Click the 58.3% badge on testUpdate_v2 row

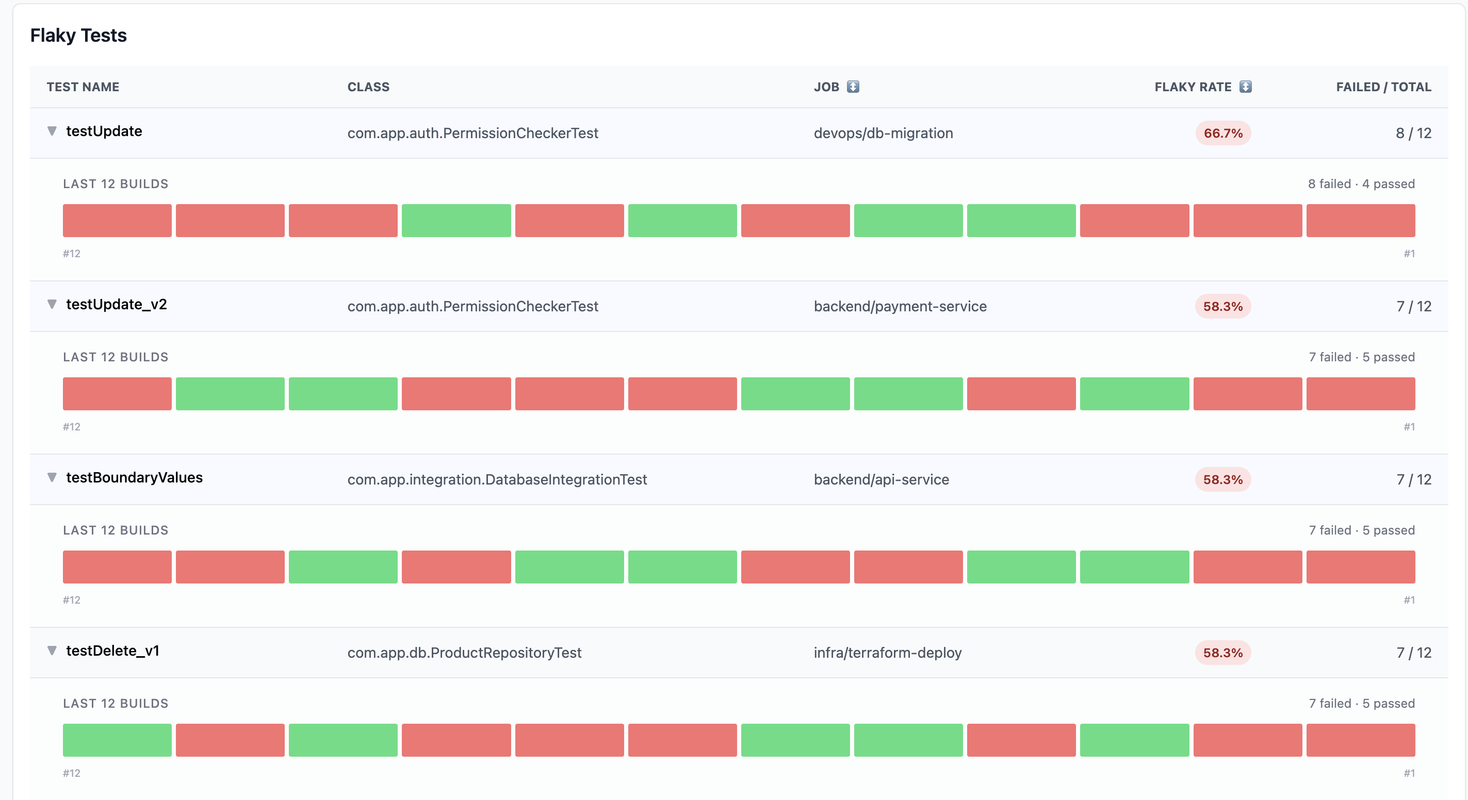point(1222,306)
